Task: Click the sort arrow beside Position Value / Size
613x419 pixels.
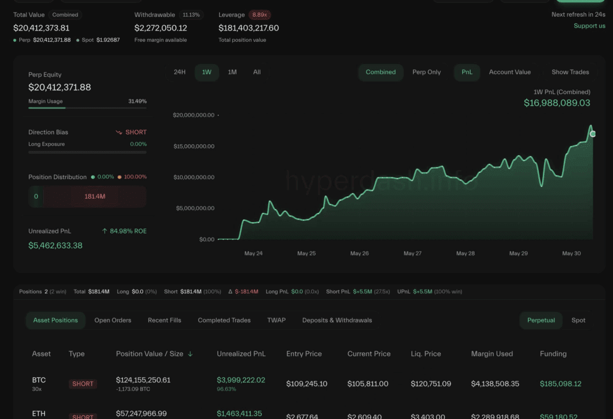Action: click(x=190, y=354)
